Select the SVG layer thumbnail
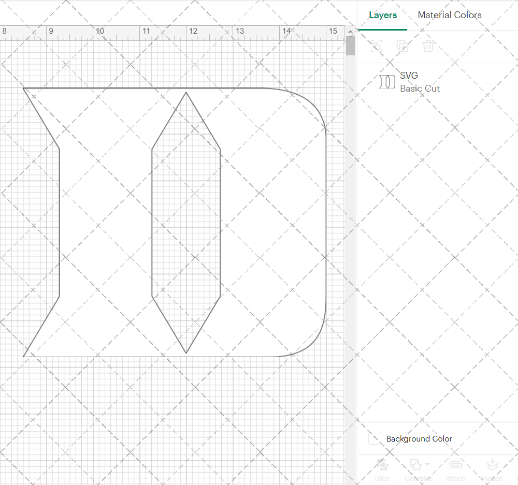The width and height of the screenshot is (518, 485). [x=387, y=82]
